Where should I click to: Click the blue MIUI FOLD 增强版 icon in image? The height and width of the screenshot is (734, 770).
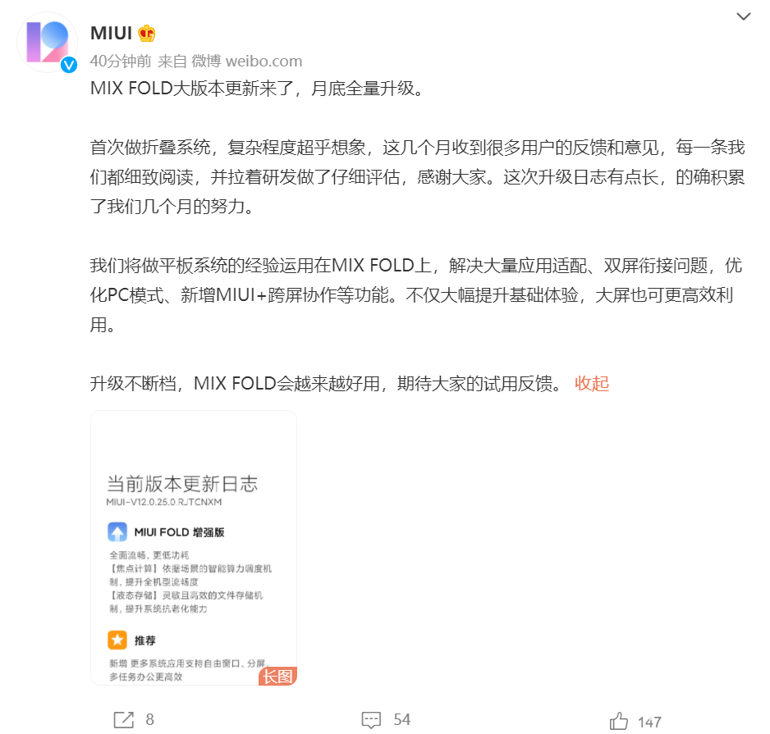[x=117, y=532]
